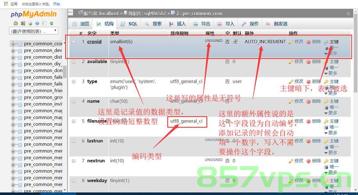Screen dimensions: 358x195
Task: Open phpMyAdmin documentation help icon
Action: pos(37,23)
